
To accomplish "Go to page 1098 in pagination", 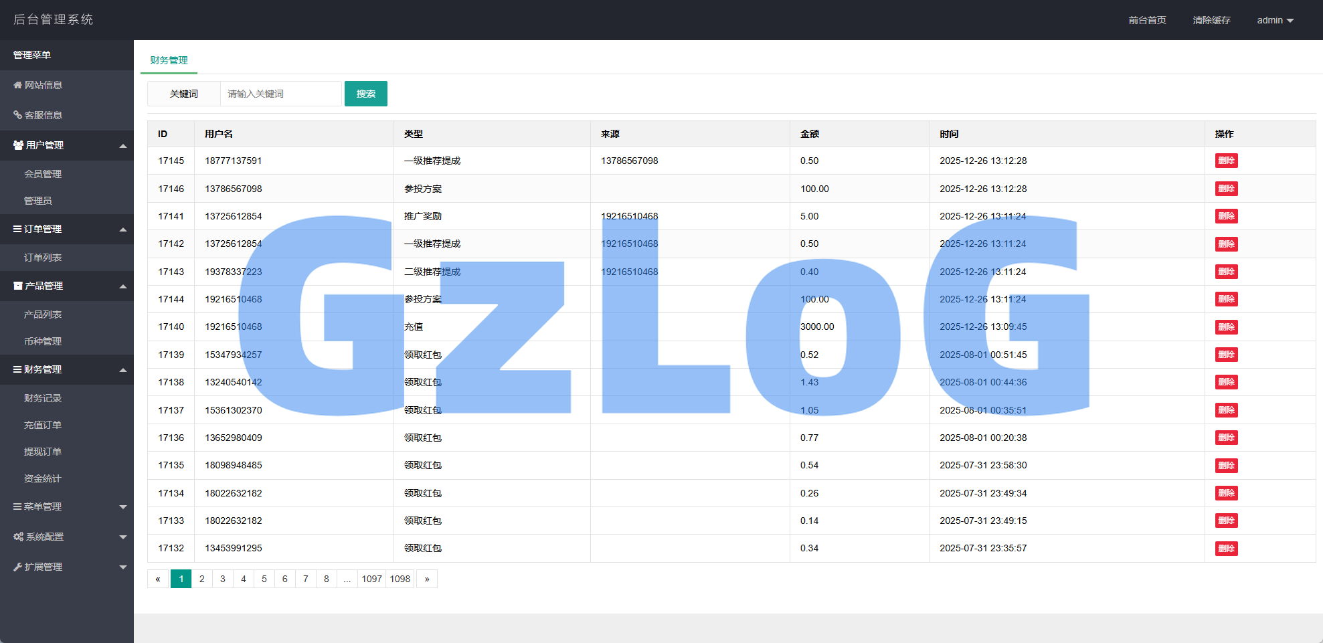I will pyautogui.click(x=400, y=579).
